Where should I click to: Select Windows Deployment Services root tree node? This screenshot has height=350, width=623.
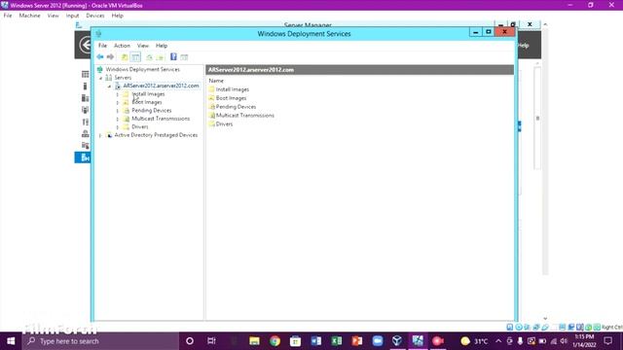click(143, 69)
